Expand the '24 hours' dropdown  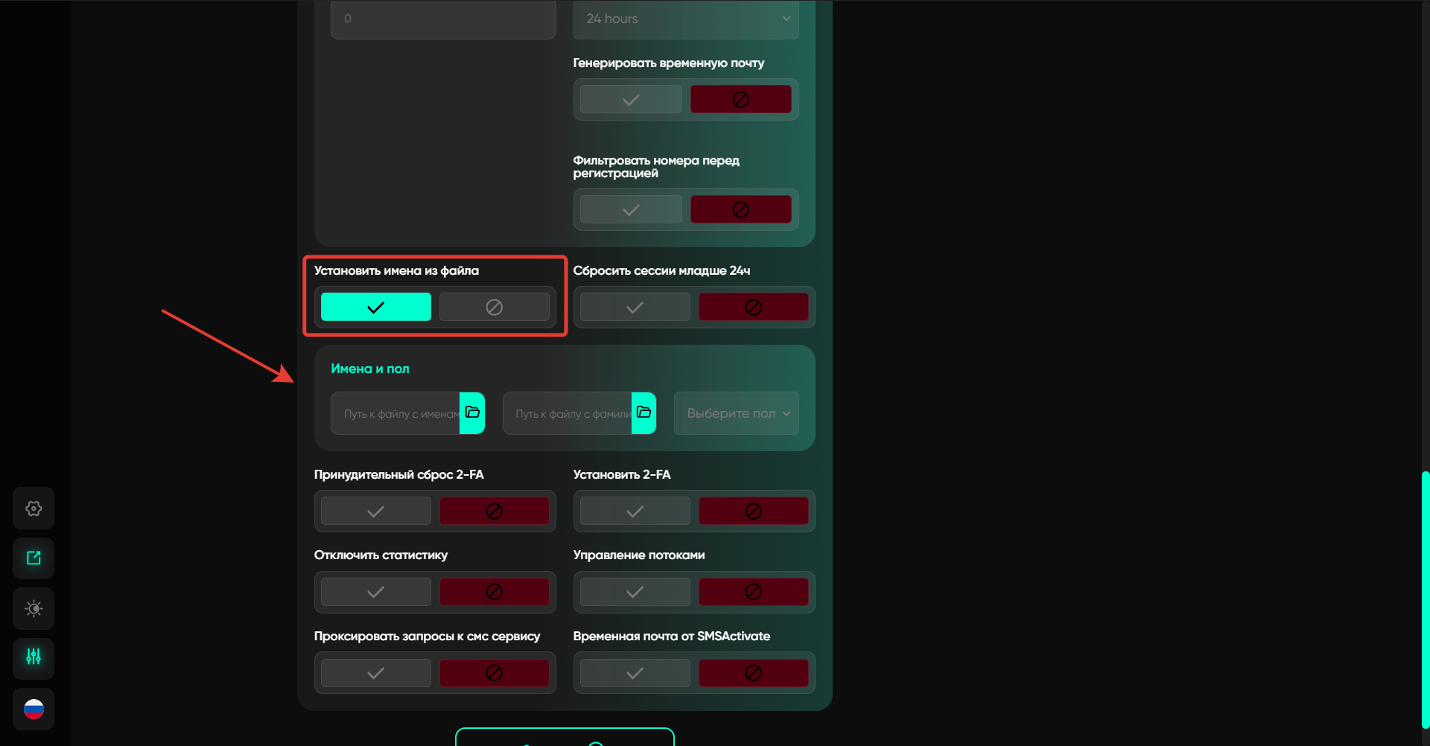686,19
